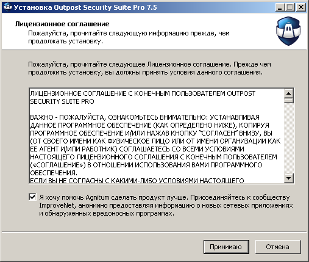The width and height of the screenshot is (309, 262).
Task: Click the license scrollbar down arrow
Action: click(x=288, y=178)
